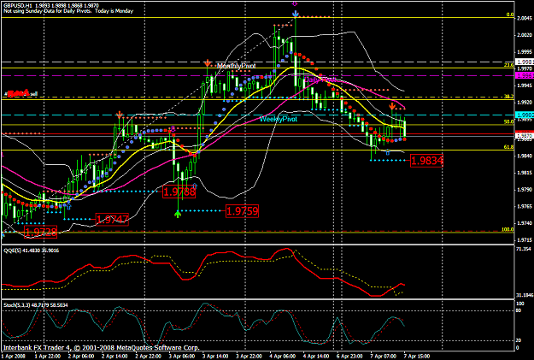Click the red 1.9728 price box
The height and width of the screenshot is (360, 534).
point(40,232)
